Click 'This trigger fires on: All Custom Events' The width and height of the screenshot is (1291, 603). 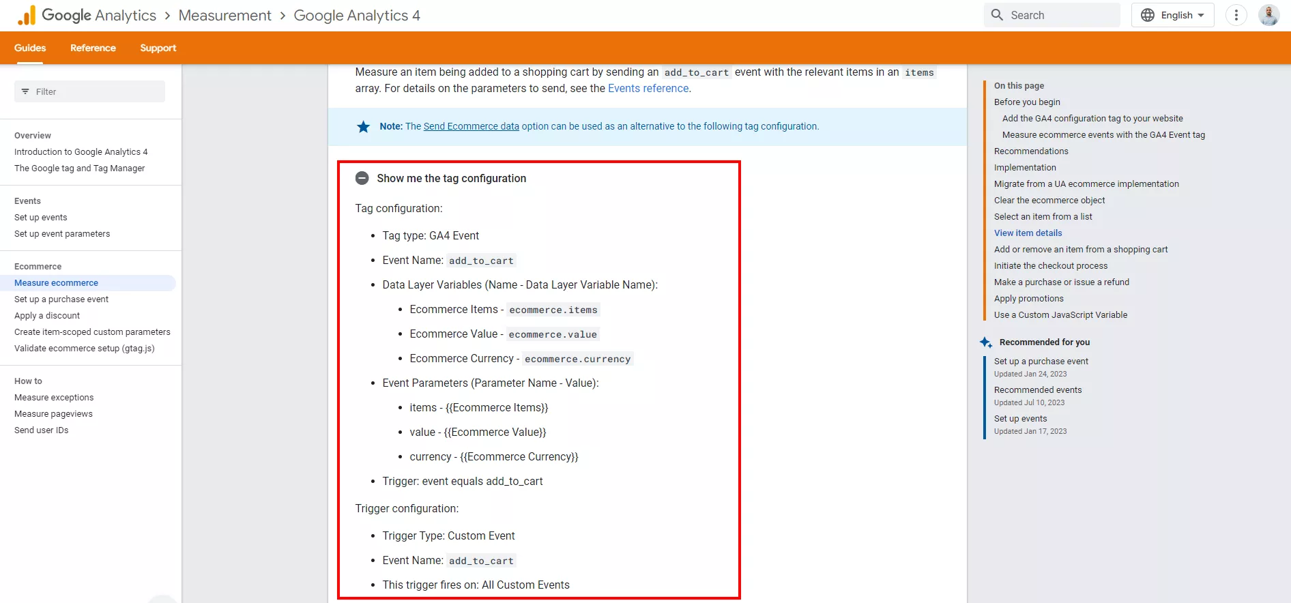476,585
